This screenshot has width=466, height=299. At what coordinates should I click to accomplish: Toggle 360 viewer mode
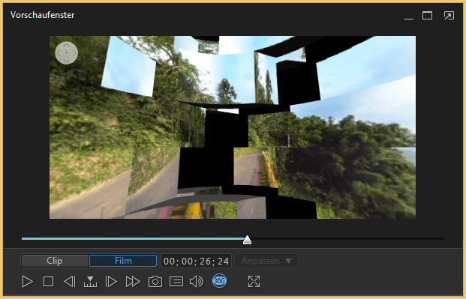point(219,280)
